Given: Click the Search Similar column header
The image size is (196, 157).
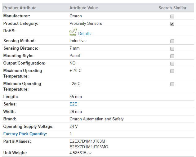Looking at the screenshot, I should tap(172, 8).
